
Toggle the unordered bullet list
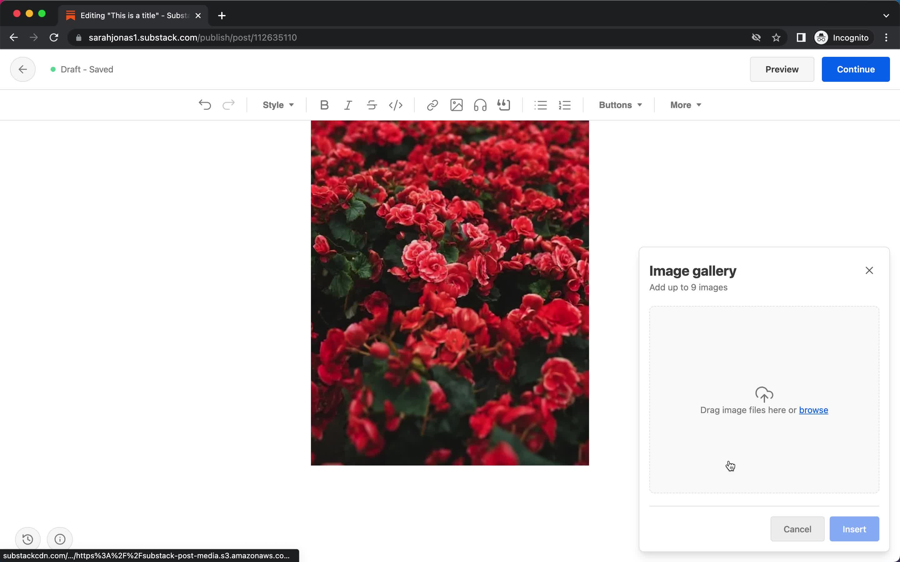[x=540, y=105]
